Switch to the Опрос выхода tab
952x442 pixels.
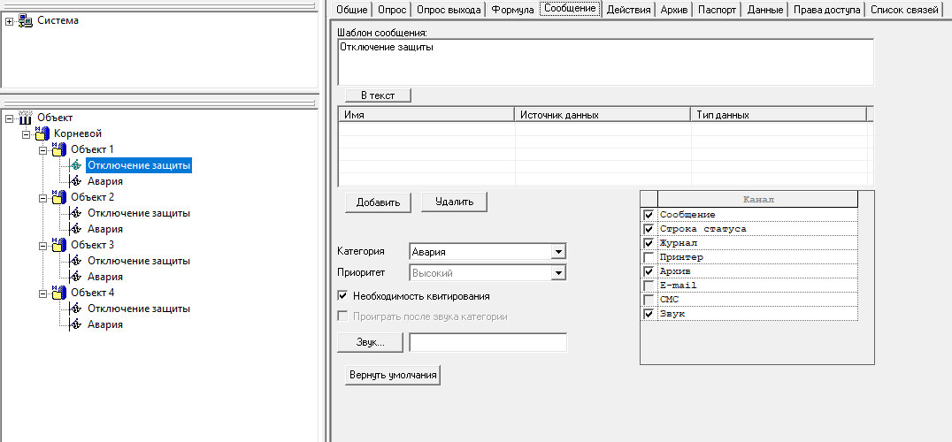449,10
